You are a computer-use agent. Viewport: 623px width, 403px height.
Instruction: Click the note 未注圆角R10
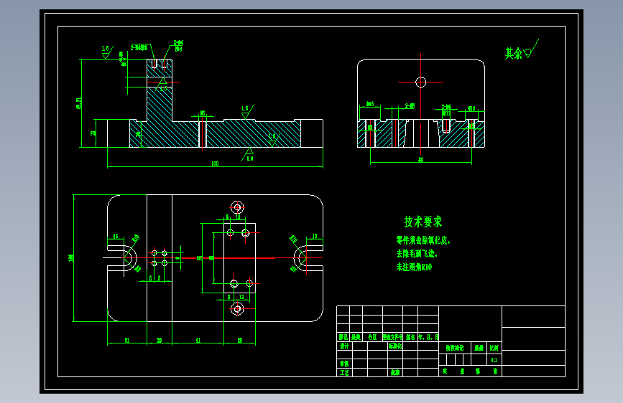tap(414, 267)
